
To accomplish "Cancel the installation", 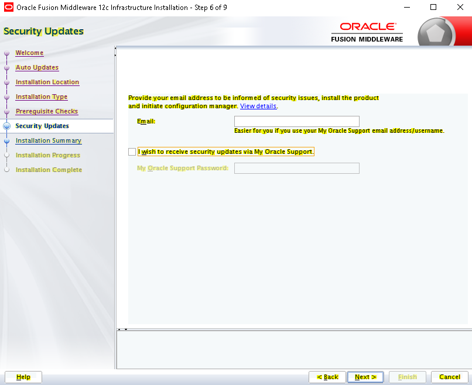I will click(x=449, y=377).
